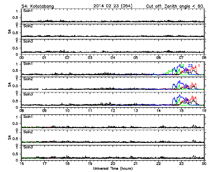
Task: Click the red satellite label '1'
Action: pyautogui.click(x=199, y=66)
